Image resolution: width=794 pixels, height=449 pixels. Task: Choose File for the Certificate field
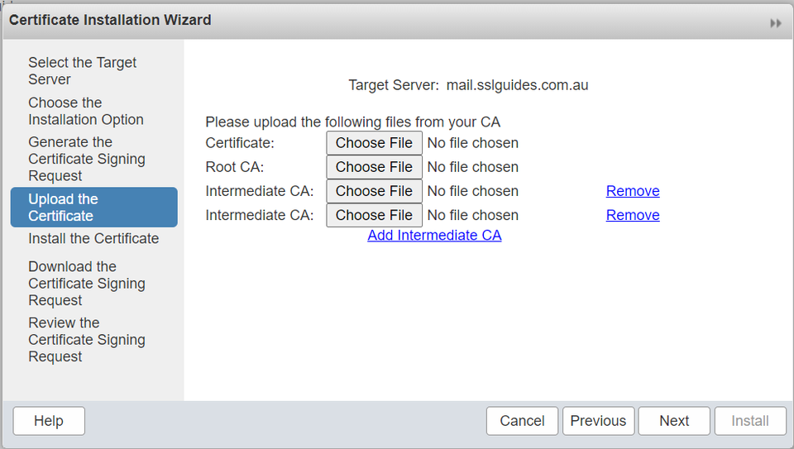point(374,143)
